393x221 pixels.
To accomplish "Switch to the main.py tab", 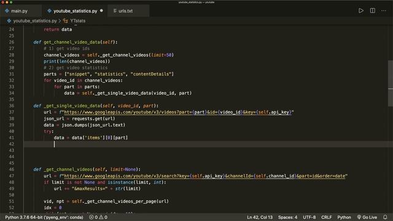I will click(20, 11).
